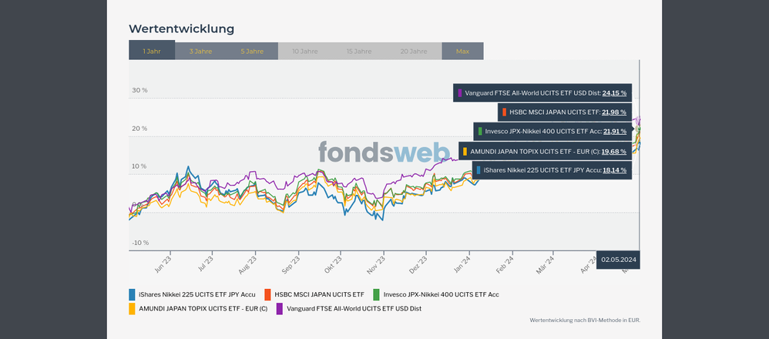
Task: Toggle the orange HSBC MSCI Japan legend swatch
Action: pos(268,294)
